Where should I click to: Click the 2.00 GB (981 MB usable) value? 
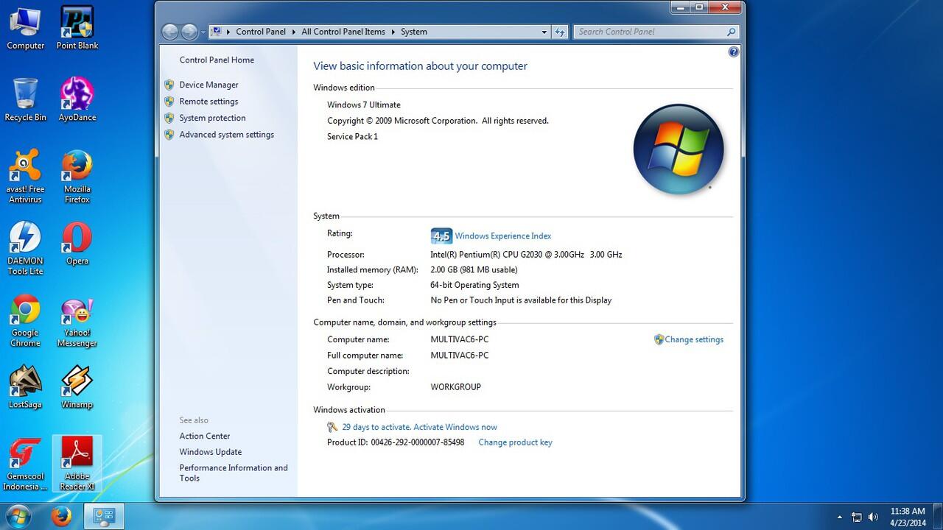coord(474,270)
